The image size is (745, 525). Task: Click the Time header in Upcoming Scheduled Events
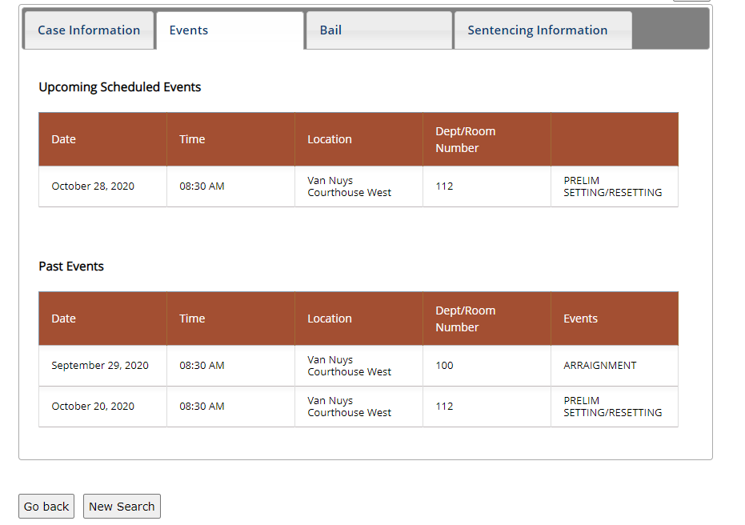192,139
